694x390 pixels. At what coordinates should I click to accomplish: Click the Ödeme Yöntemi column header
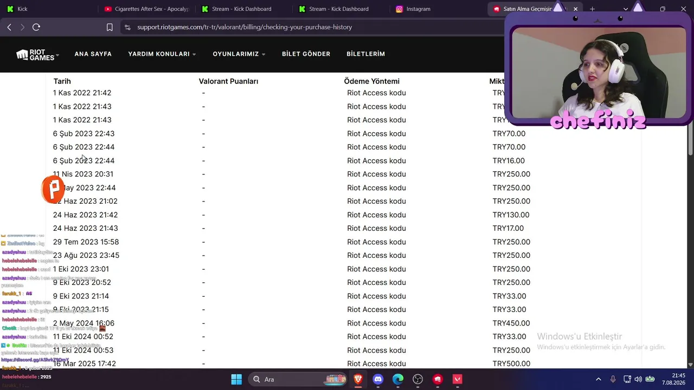(371, 81)
